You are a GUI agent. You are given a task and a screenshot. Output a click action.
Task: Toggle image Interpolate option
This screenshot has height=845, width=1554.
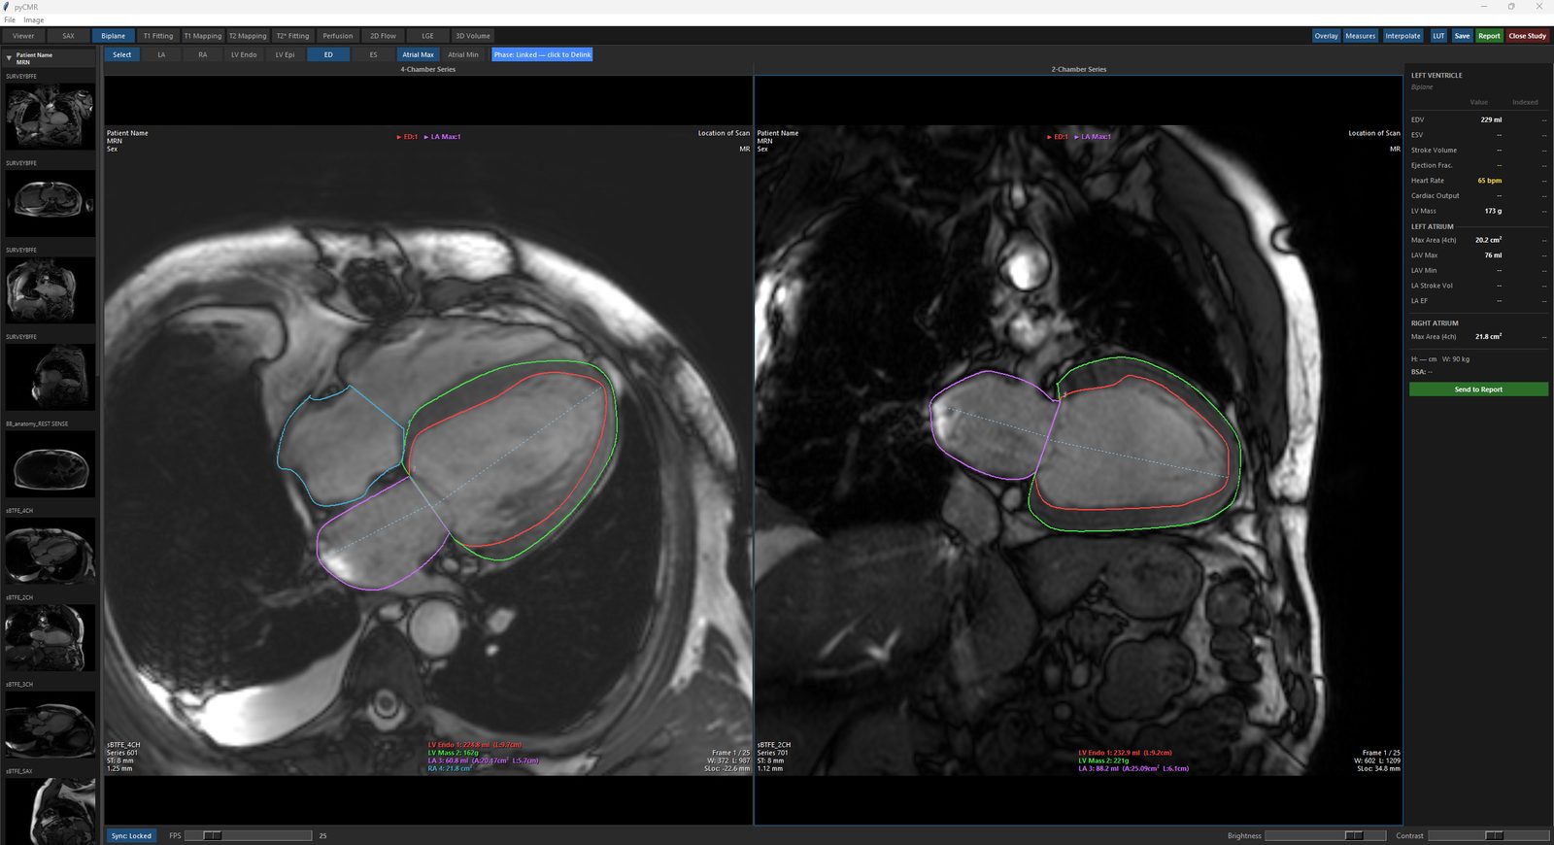[1402, 36]
